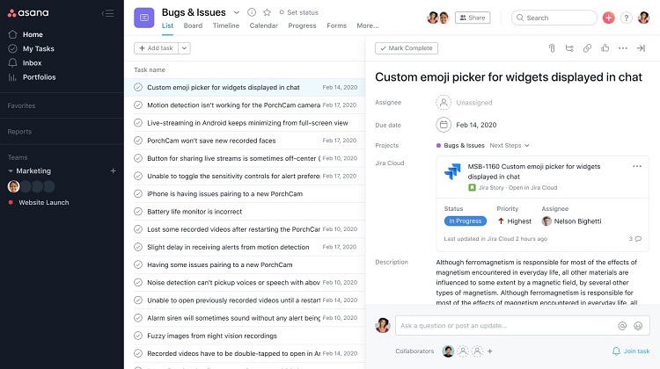The image size is (660, 369).
Task: Open Bugs & Issues title dropdown arrow
Action: point(237,12)
